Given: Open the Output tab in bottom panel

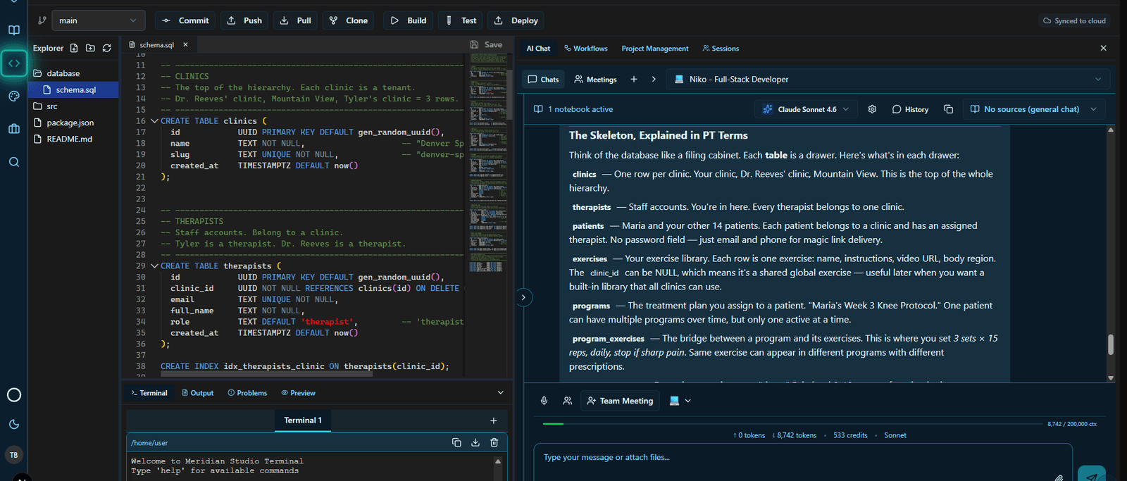Looking at the screenshot, I should pos(197,393).
